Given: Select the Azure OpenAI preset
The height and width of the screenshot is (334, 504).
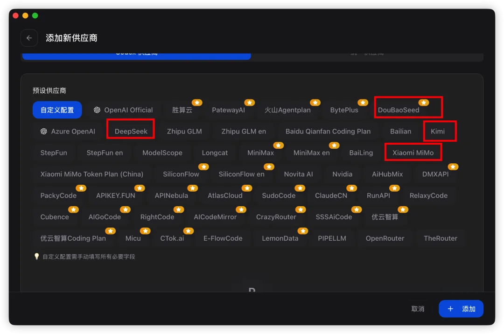Looking at the screenshot, I should coord(68,132).
